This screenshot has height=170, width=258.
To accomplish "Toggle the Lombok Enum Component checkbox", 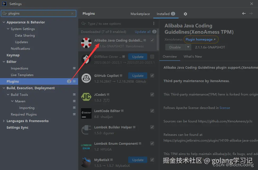I will [x=152, y=143].
